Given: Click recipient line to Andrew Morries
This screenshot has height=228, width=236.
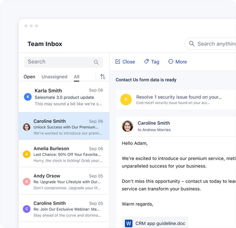Looking at the screenshot, I should [x=154, y=130].
